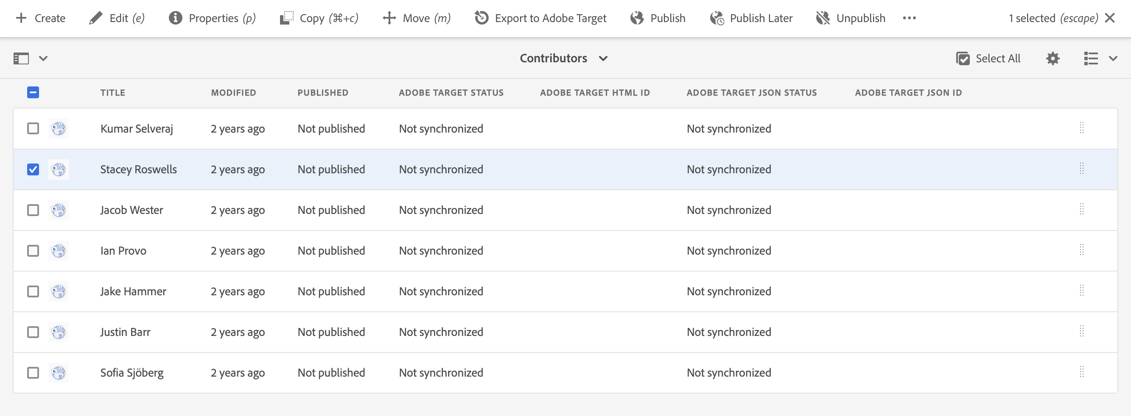Sort by the Modified column header
Viewport: 1131px width, 416px height.
click(233, 92)
